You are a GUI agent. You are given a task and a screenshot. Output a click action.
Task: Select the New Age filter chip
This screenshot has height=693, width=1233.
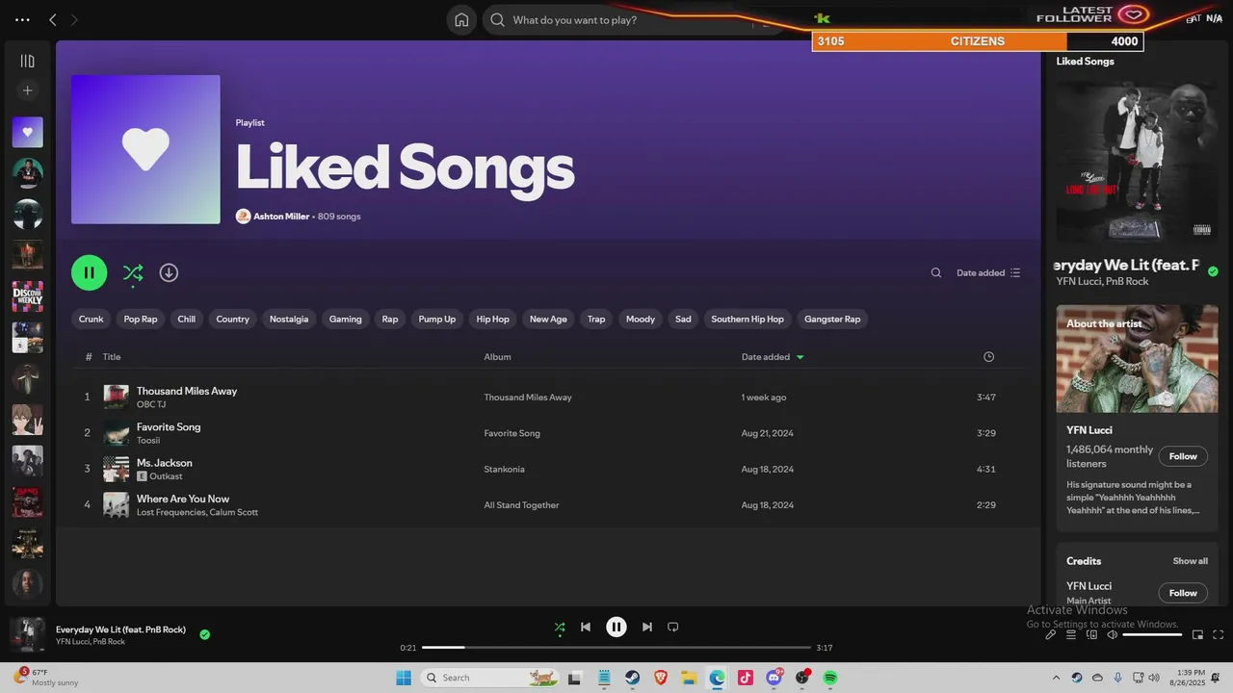[548, 319]
